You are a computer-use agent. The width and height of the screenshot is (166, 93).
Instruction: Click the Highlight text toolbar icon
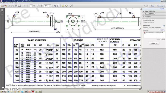tap(66, 6)
